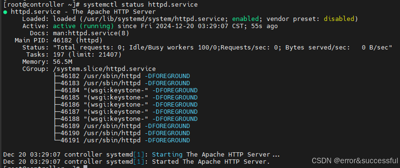Click the command text 'systemctl status httpd.service'

coord(140,5)
